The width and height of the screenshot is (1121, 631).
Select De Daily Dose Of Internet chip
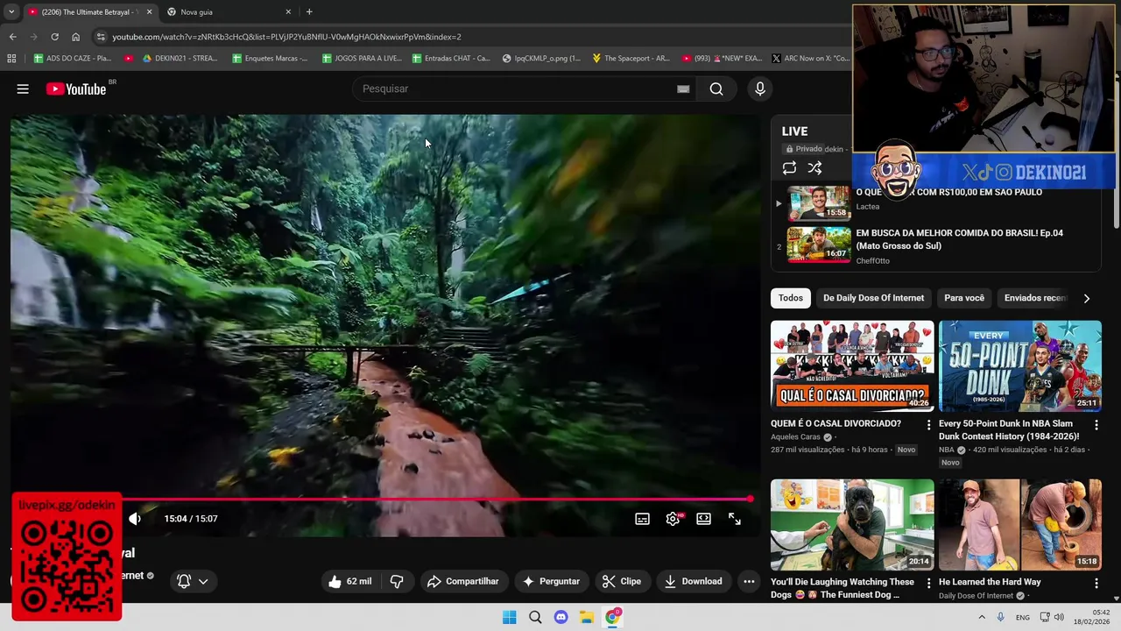click(873, 298)
